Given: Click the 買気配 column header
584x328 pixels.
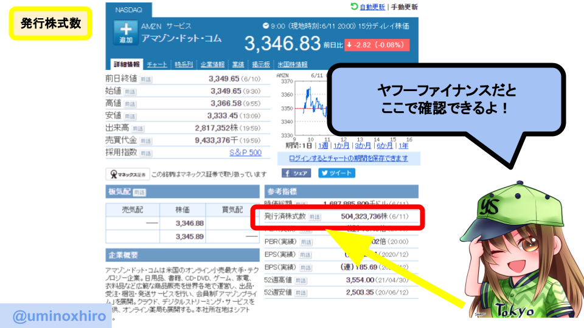Looking at the screenshot, I should point(232,210).
